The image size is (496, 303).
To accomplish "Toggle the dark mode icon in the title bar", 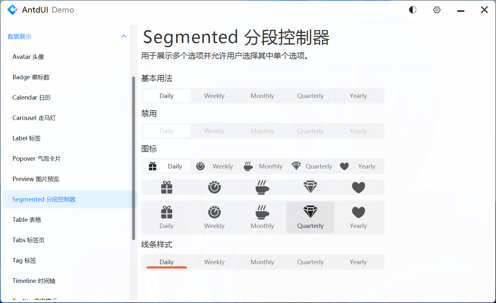I will pyautogui.click(x=412, y=10).
